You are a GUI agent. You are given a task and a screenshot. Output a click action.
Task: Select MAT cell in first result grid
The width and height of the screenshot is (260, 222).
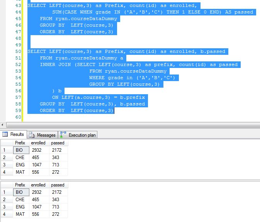21,172
